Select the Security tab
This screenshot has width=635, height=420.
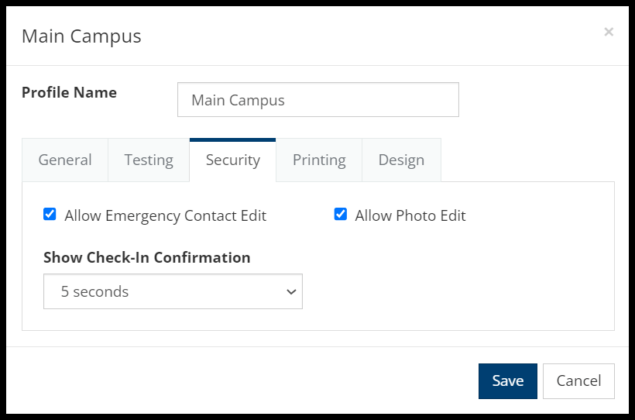coord(233,160)
